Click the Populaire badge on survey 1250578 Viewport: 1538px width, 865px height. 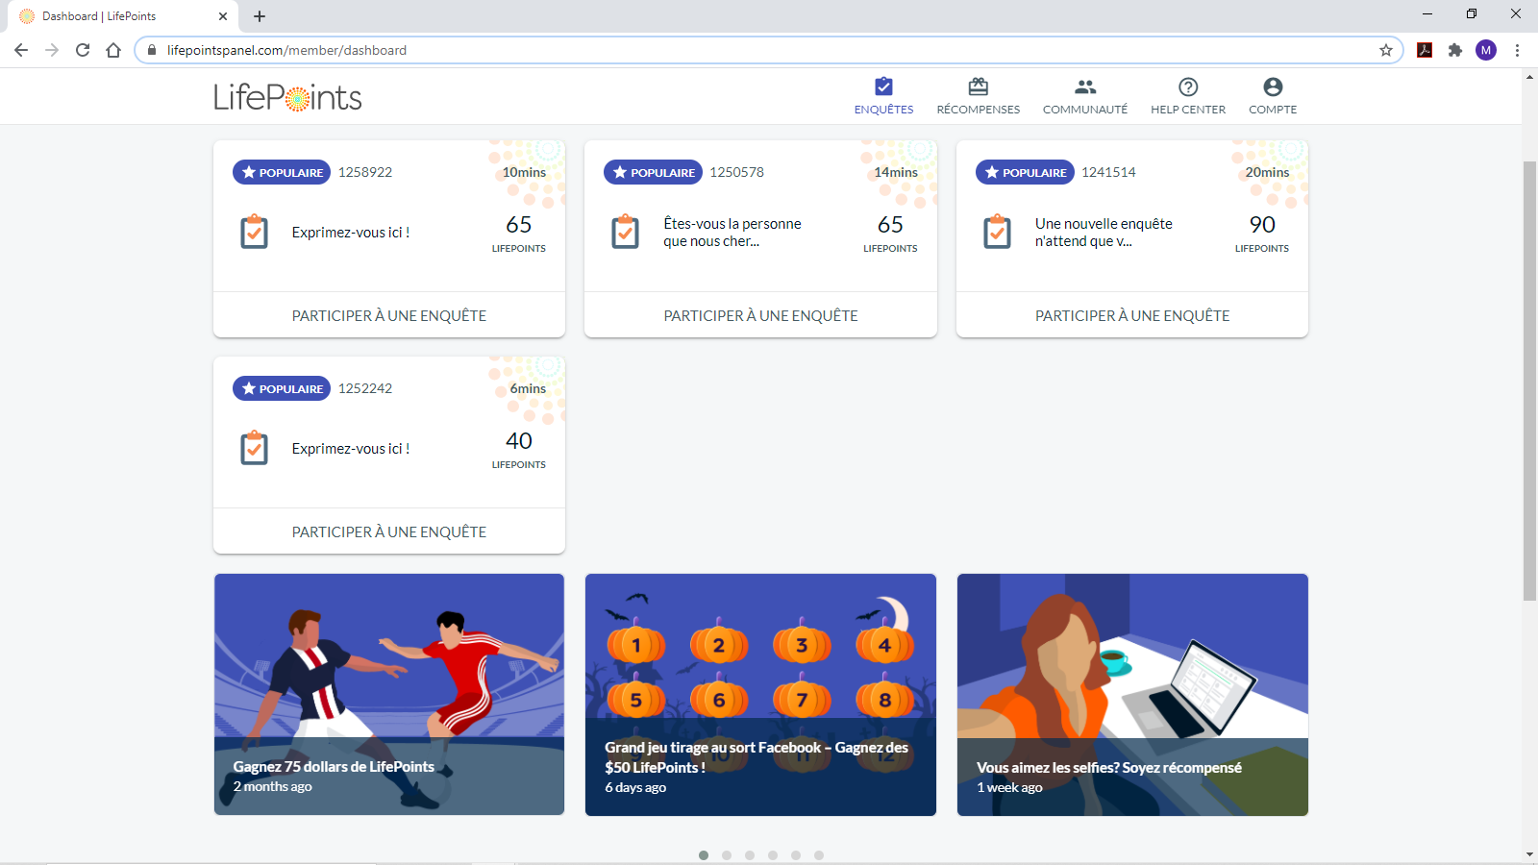coord(653,172)
